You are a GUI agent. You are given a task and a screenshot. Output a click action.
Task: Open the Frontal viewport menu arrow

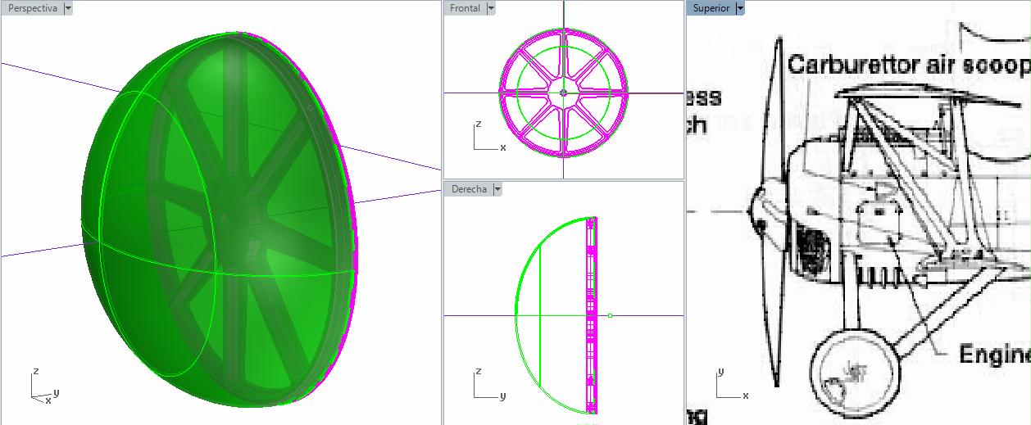[491, 8]
